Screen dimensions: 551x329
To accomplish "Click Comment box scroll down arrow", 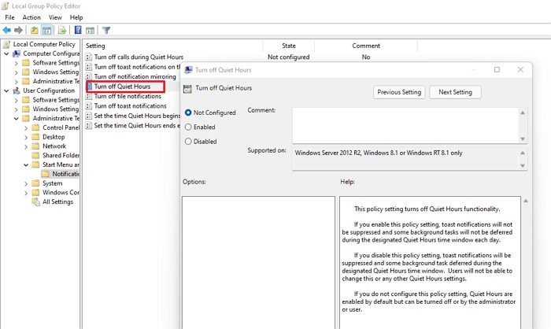I will [x=523, y=139].
